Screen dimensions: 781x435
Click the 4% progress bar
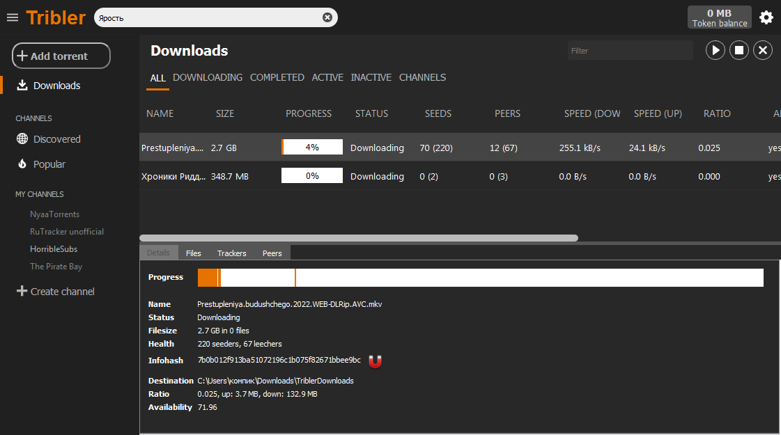tap(312, 147)
